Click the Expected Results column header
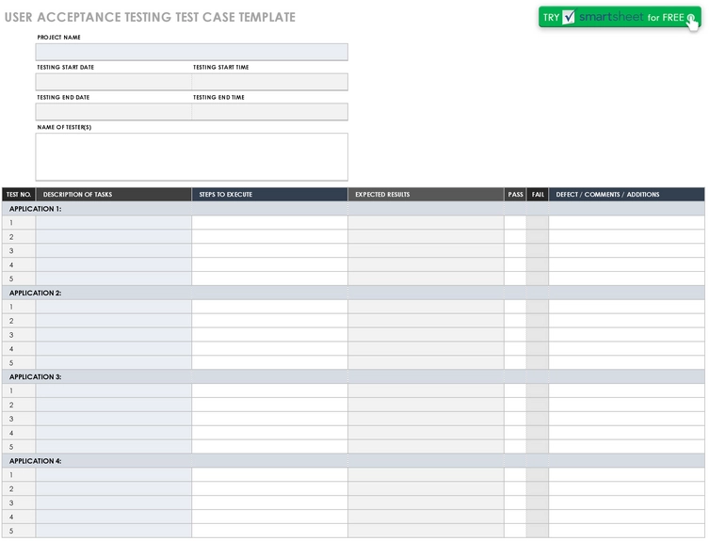Viewport: 709px width, 541px height. click(x=426, y=195)
